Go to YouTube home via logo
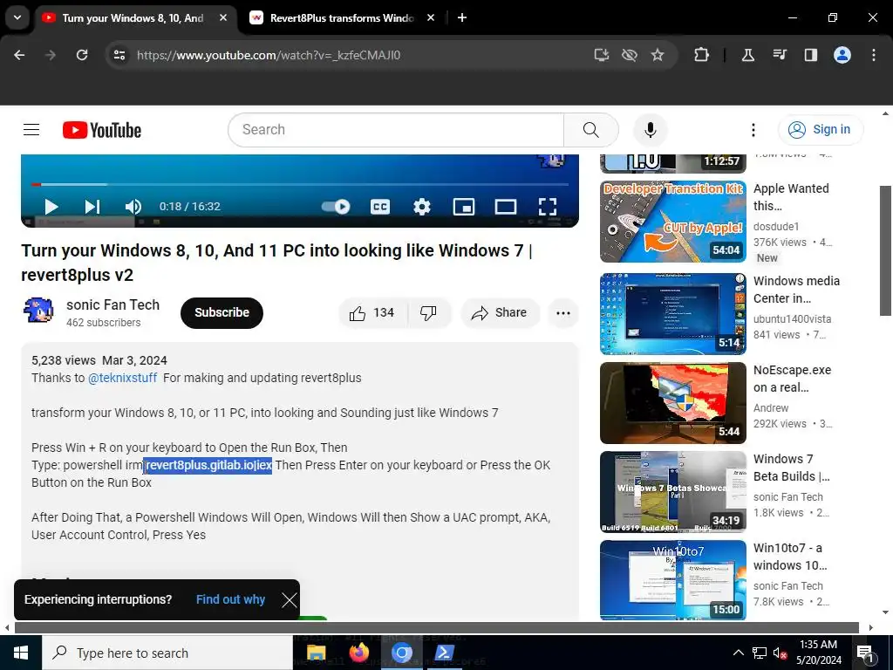The image size is (893, 670). tap(102, 130)
